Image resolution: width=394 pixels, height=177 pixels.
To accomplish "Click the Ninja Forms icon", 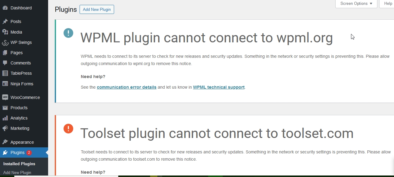I will [5, 84].
